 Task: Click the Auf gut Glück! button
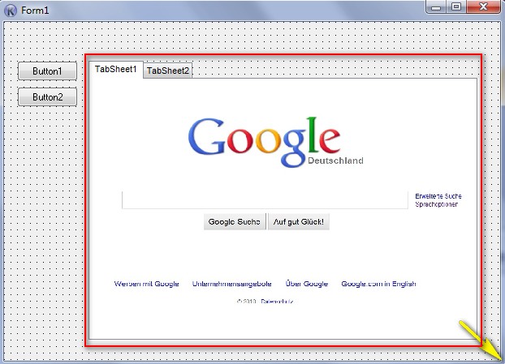pos(299,222)
